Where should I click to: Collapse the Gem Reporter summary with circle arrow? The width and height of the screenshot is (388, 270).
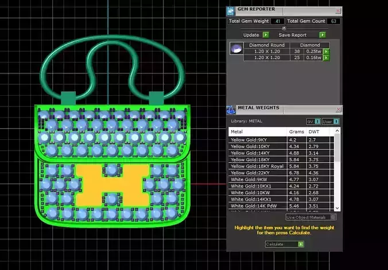[x=284, y=28]
